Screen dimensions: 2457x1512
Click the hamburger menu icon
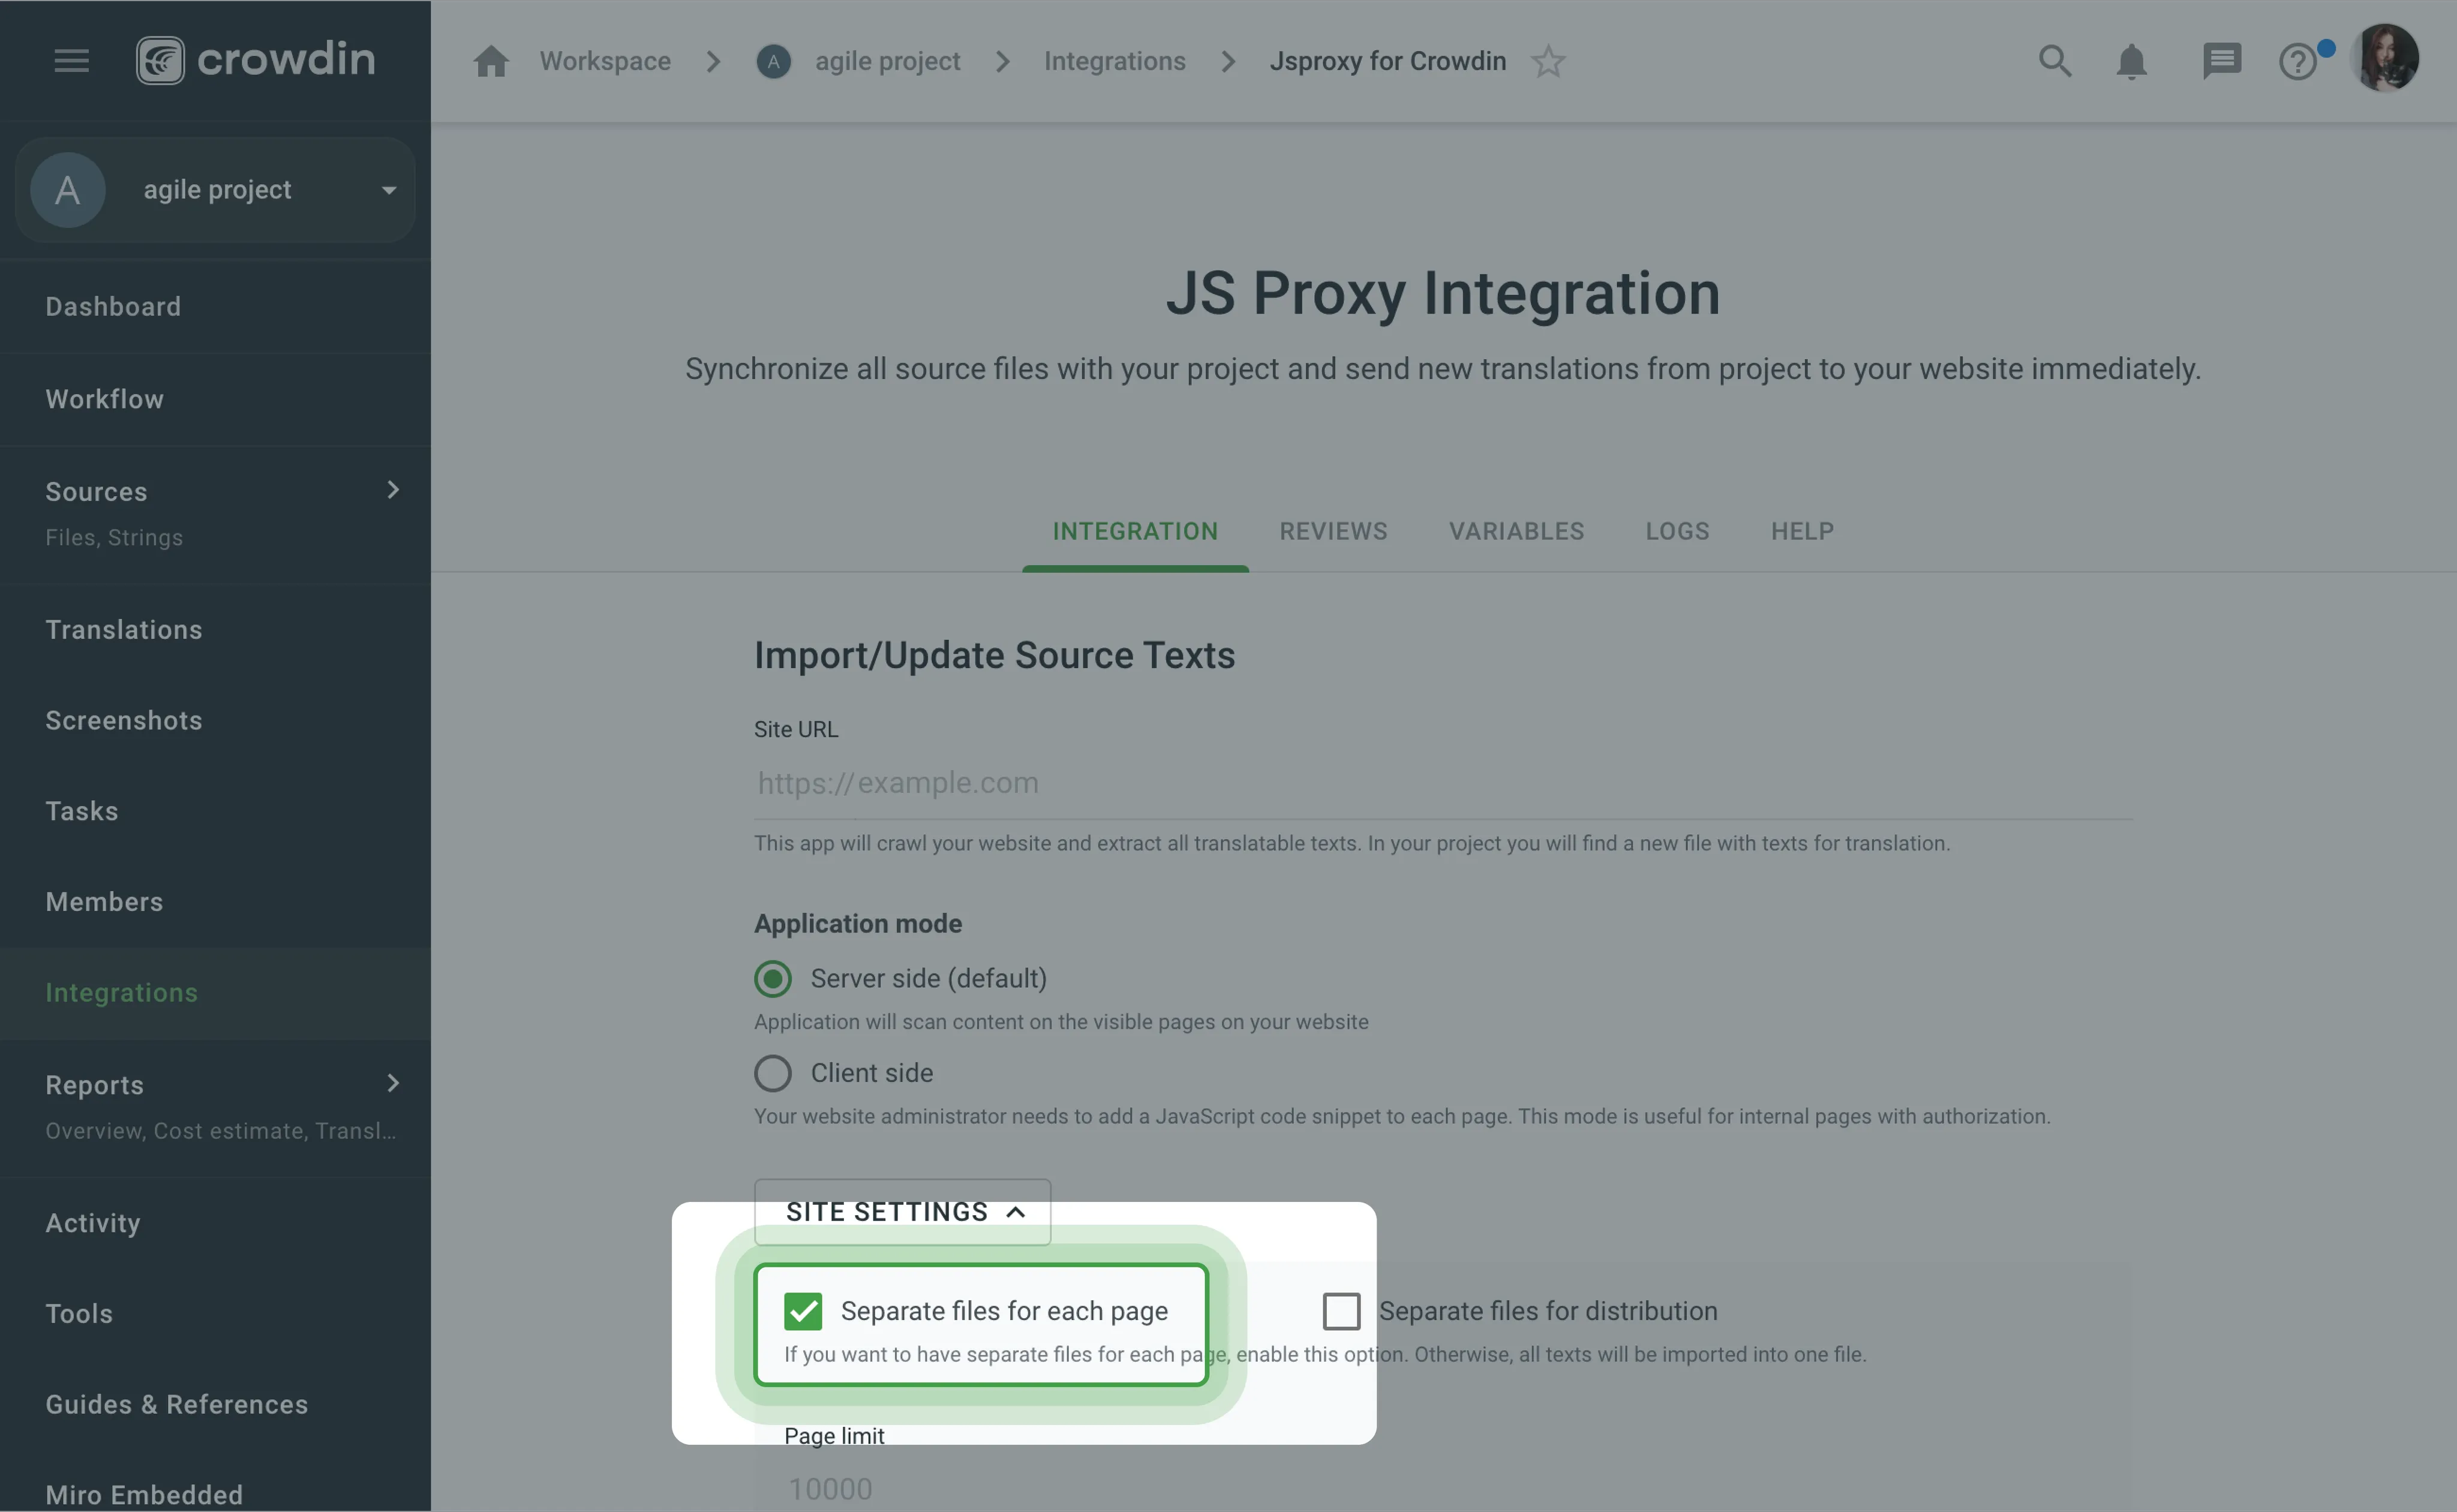pyautogui.click(x=70, y=59)
